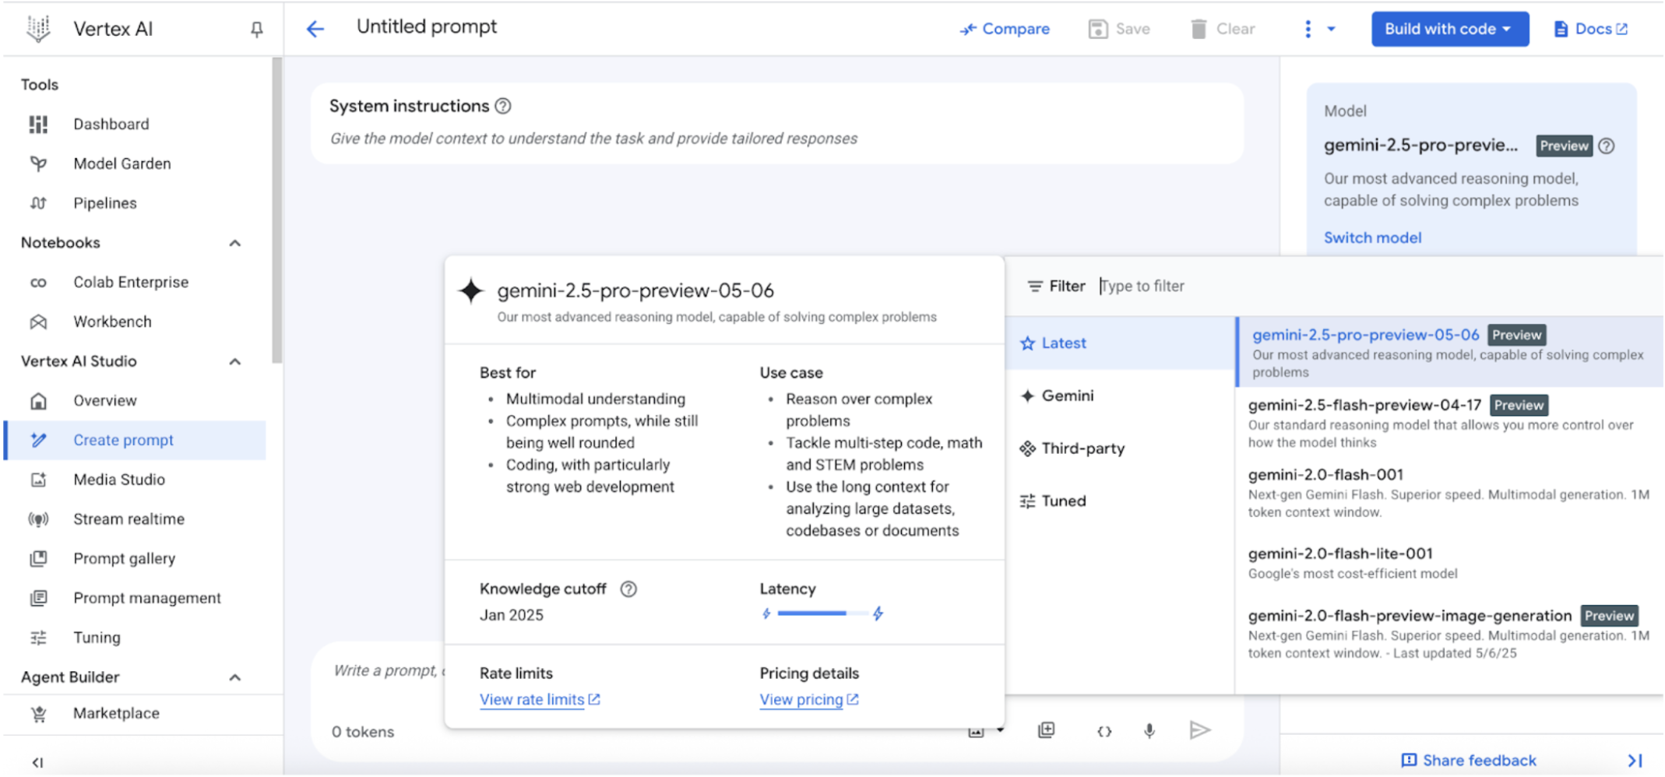Click the Filter icon
Screen dimensions: 1665x777
coord(1034,286)
